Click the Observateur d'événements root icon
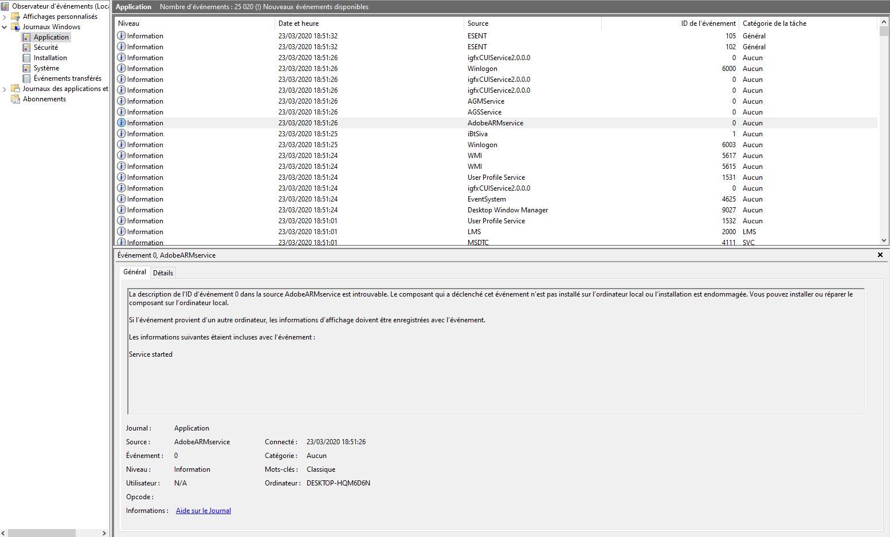Viewport: 890px width, 537px height. (x=5, y=6)
